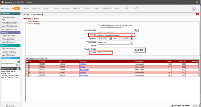The image size is (201, 107).
Task: Enable return for products without order history
Action: click(98, 25)
